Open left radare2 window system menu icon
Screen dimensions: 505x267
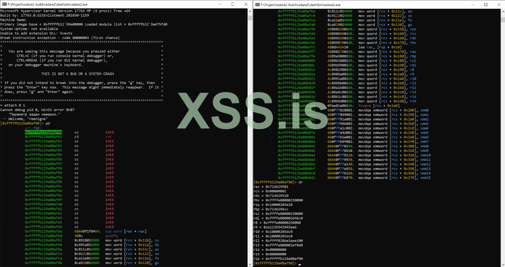click(x=4, y=4)
